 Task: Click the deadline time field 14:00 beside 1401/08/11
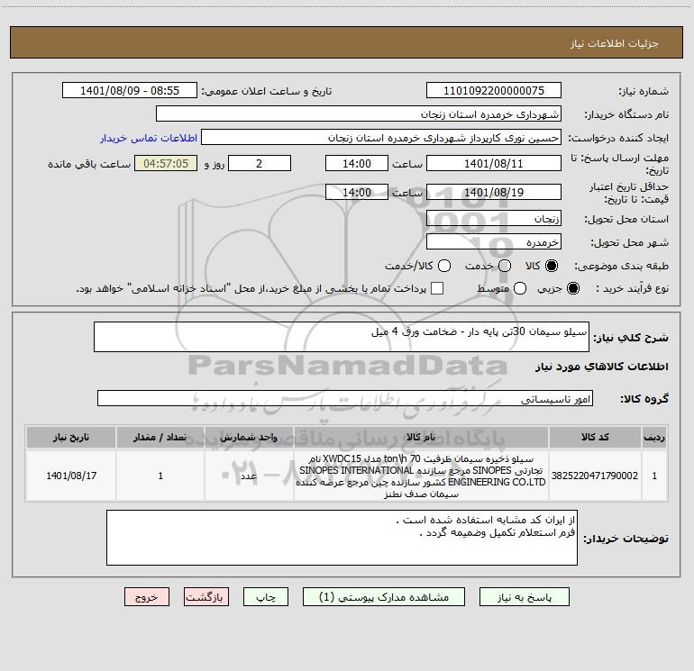coord(357,163)
